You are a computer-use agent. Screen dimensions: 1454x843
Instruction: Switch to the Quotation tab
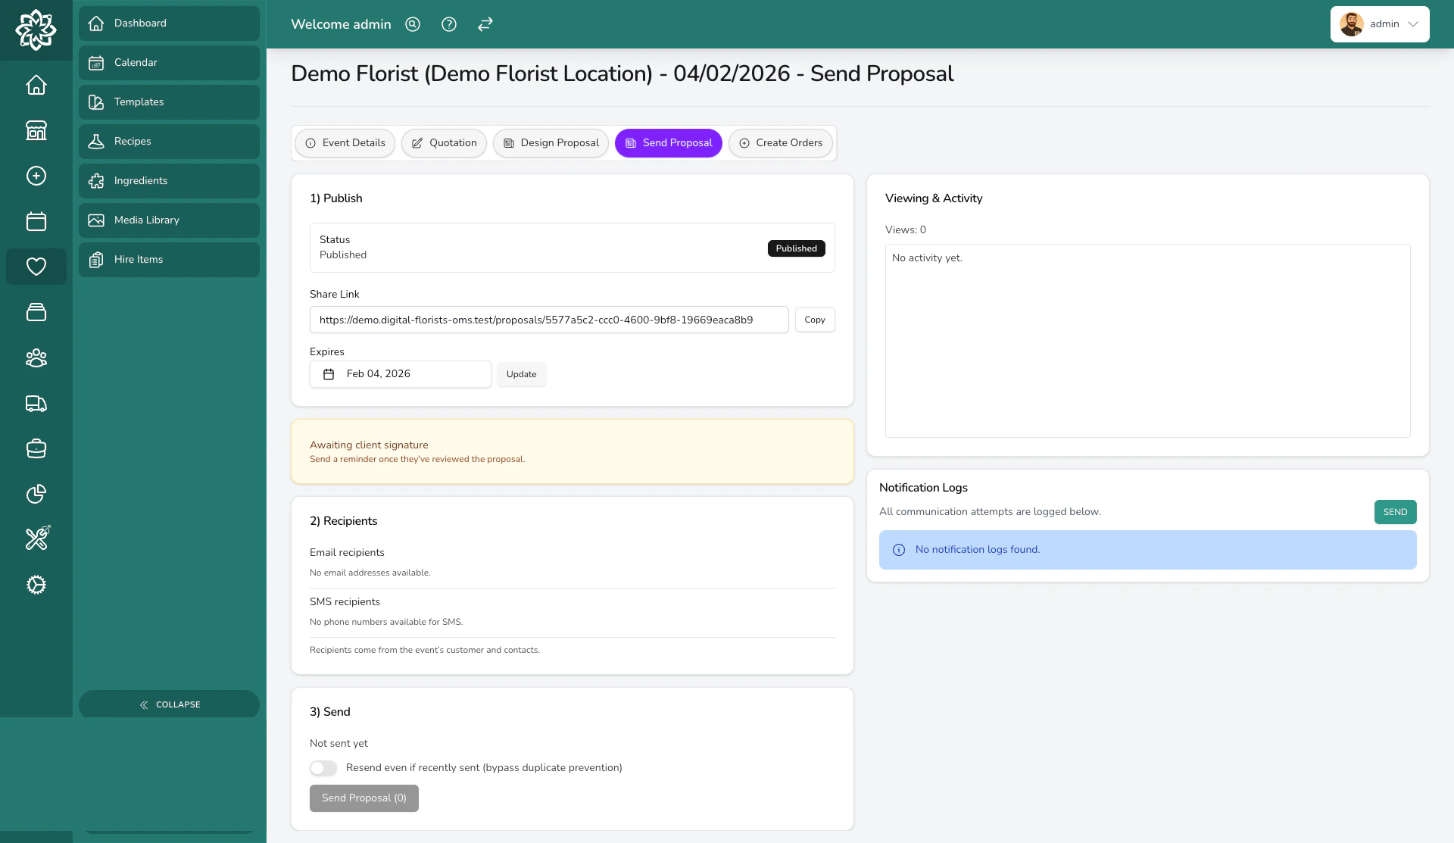[444, 143]
